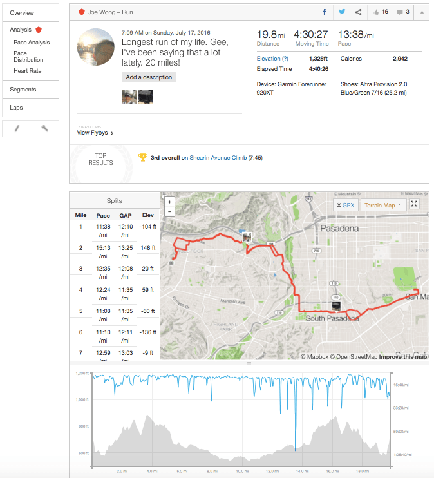Switch to the Laps tab
Image resolution: width=434 pixels, height=478 pixels.
click(17, 108)
